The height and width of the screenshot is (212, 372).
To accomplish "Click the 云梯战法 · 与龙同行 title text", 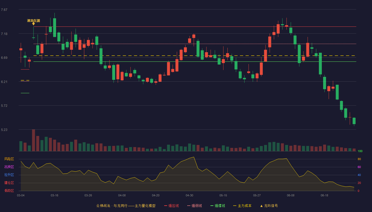I will coord(112,206).
